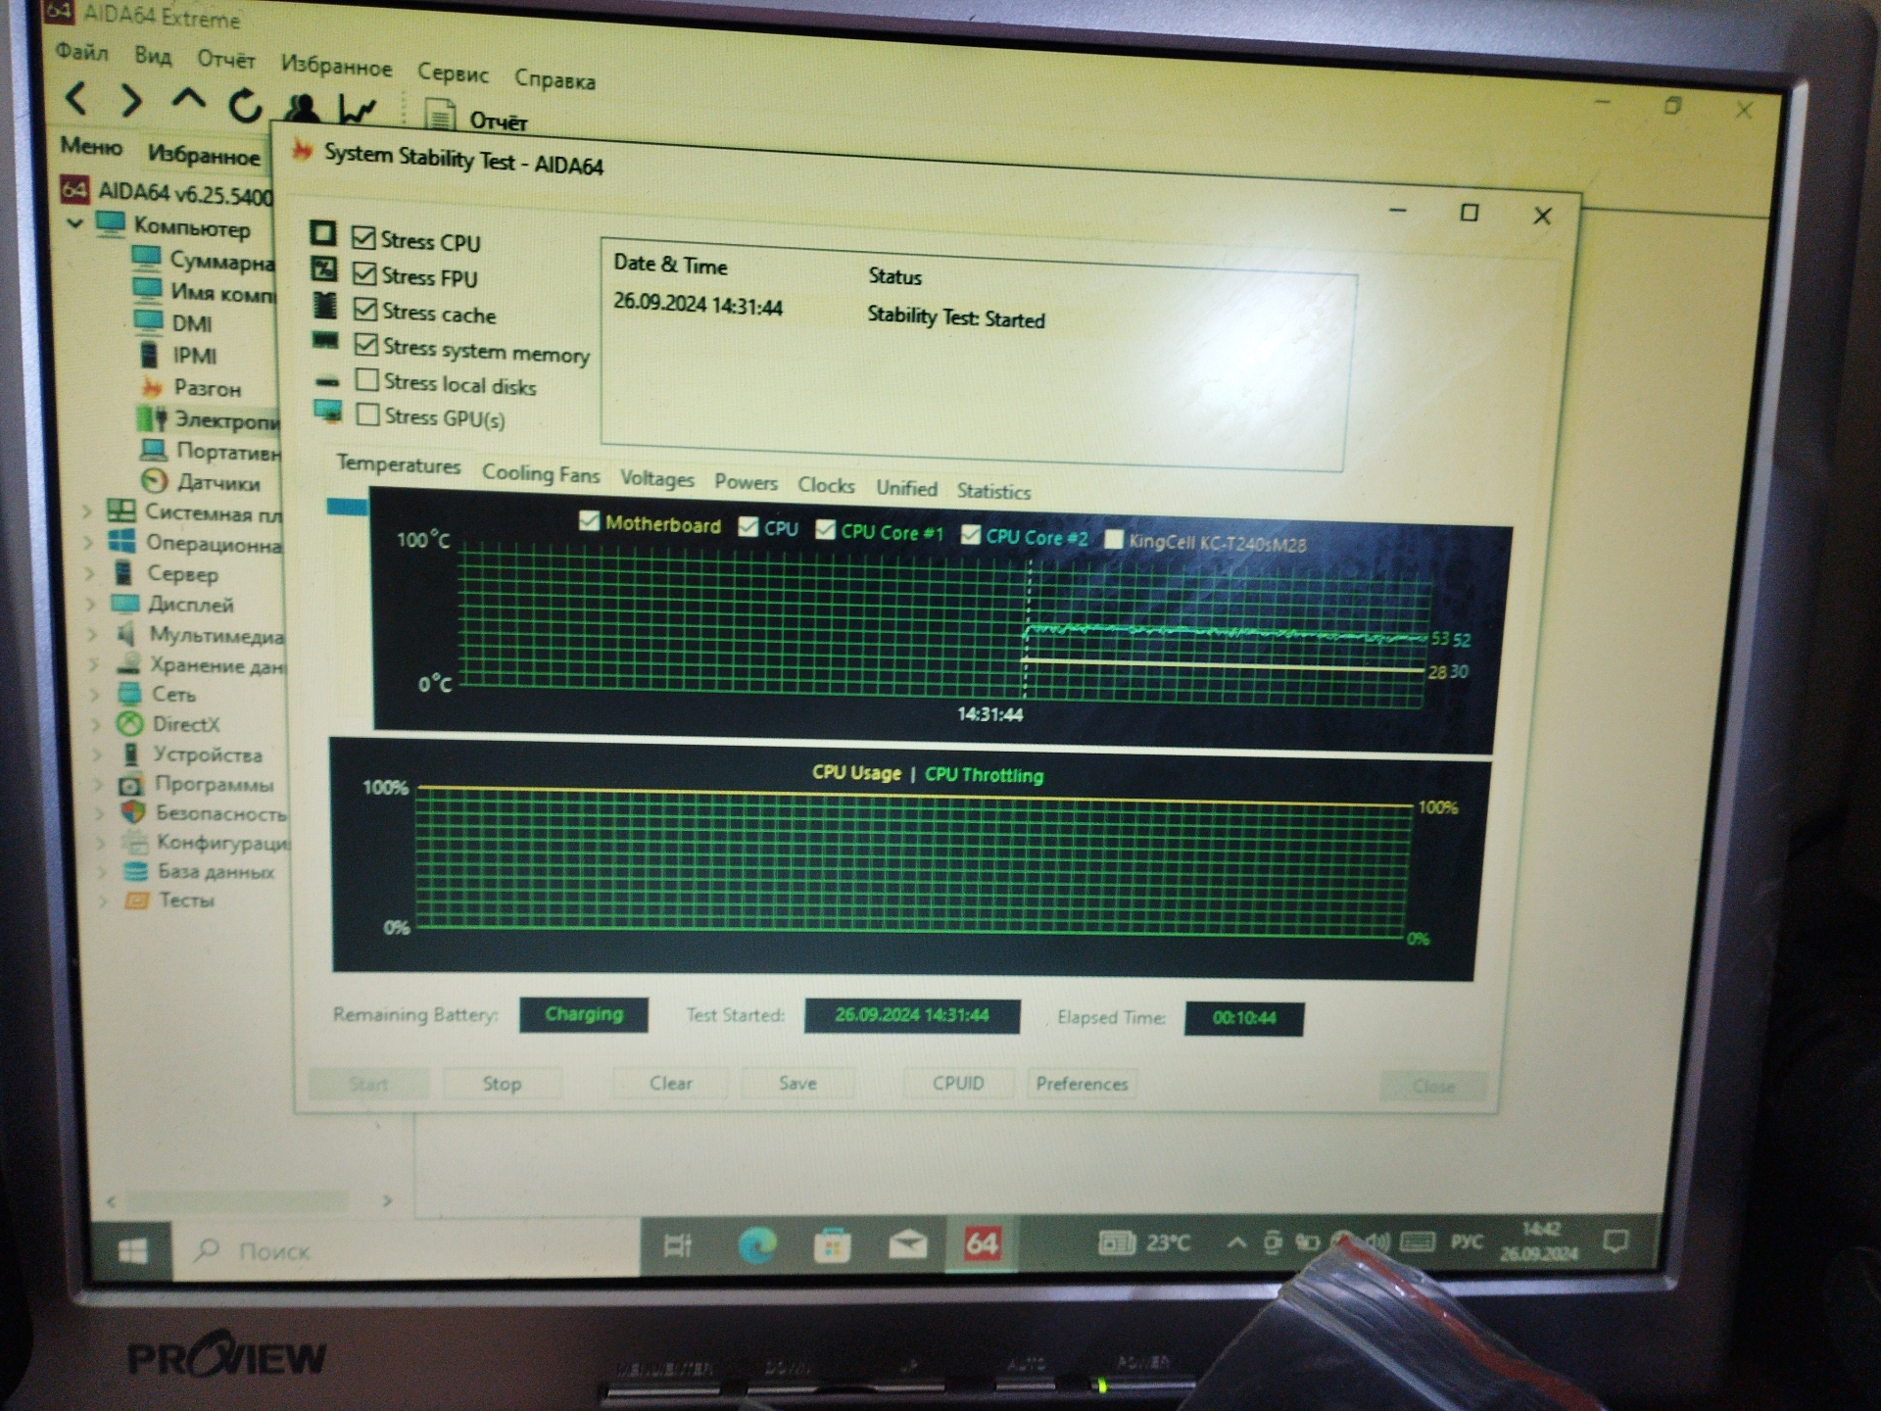Open the Справка menu

tap(555, 79)
